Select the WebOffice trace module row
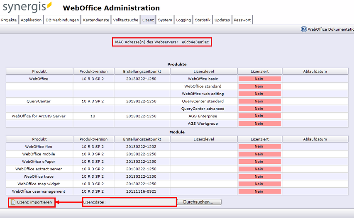 click(x=177, y=176)
